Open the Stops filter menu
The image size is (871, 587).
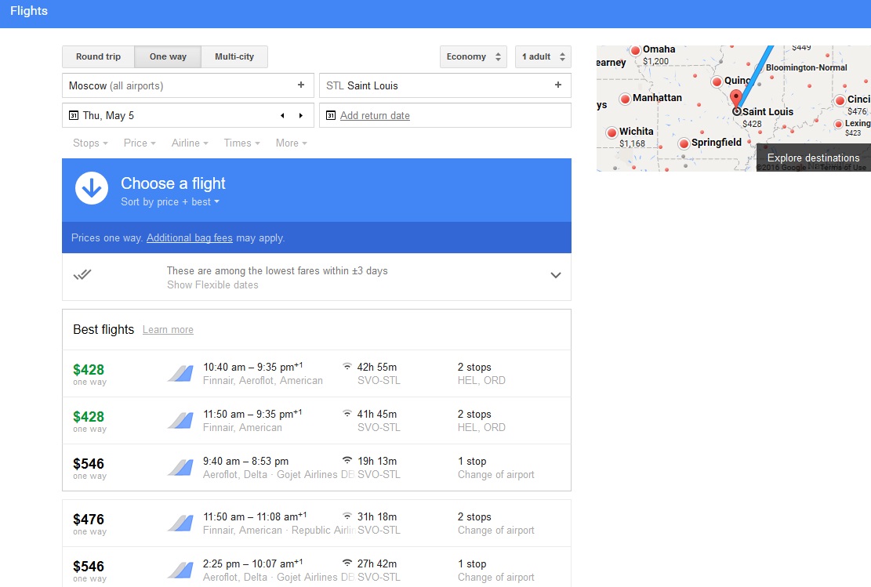pos(90,143)
